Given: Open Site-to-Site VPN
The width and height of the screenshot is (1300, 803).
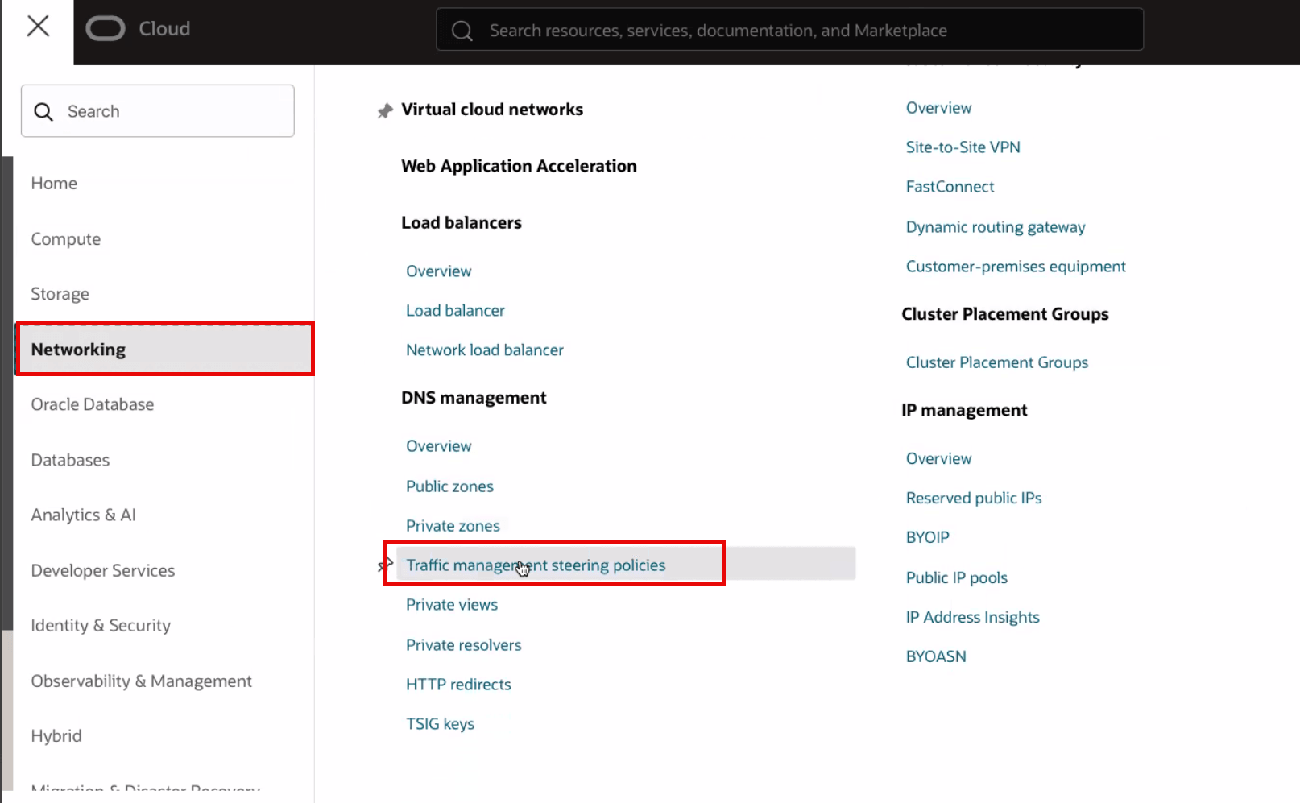Looking at the screenshot, I should pyautogui.click(x=963, y=147).
